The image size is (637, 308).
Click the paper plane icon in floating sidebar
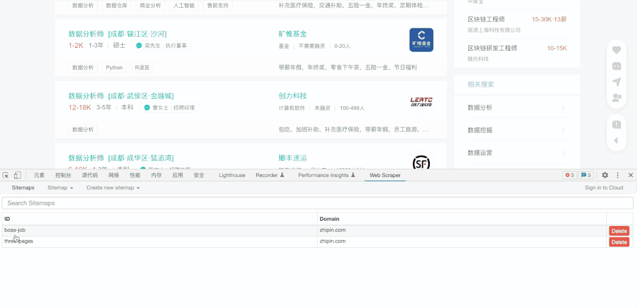(x=616, y=82)
